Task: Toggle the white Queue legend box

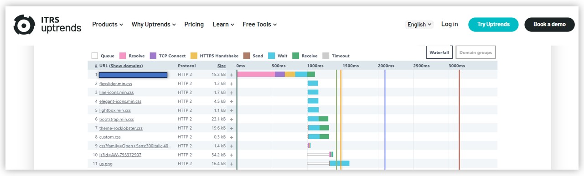Action: pos(95,56)
